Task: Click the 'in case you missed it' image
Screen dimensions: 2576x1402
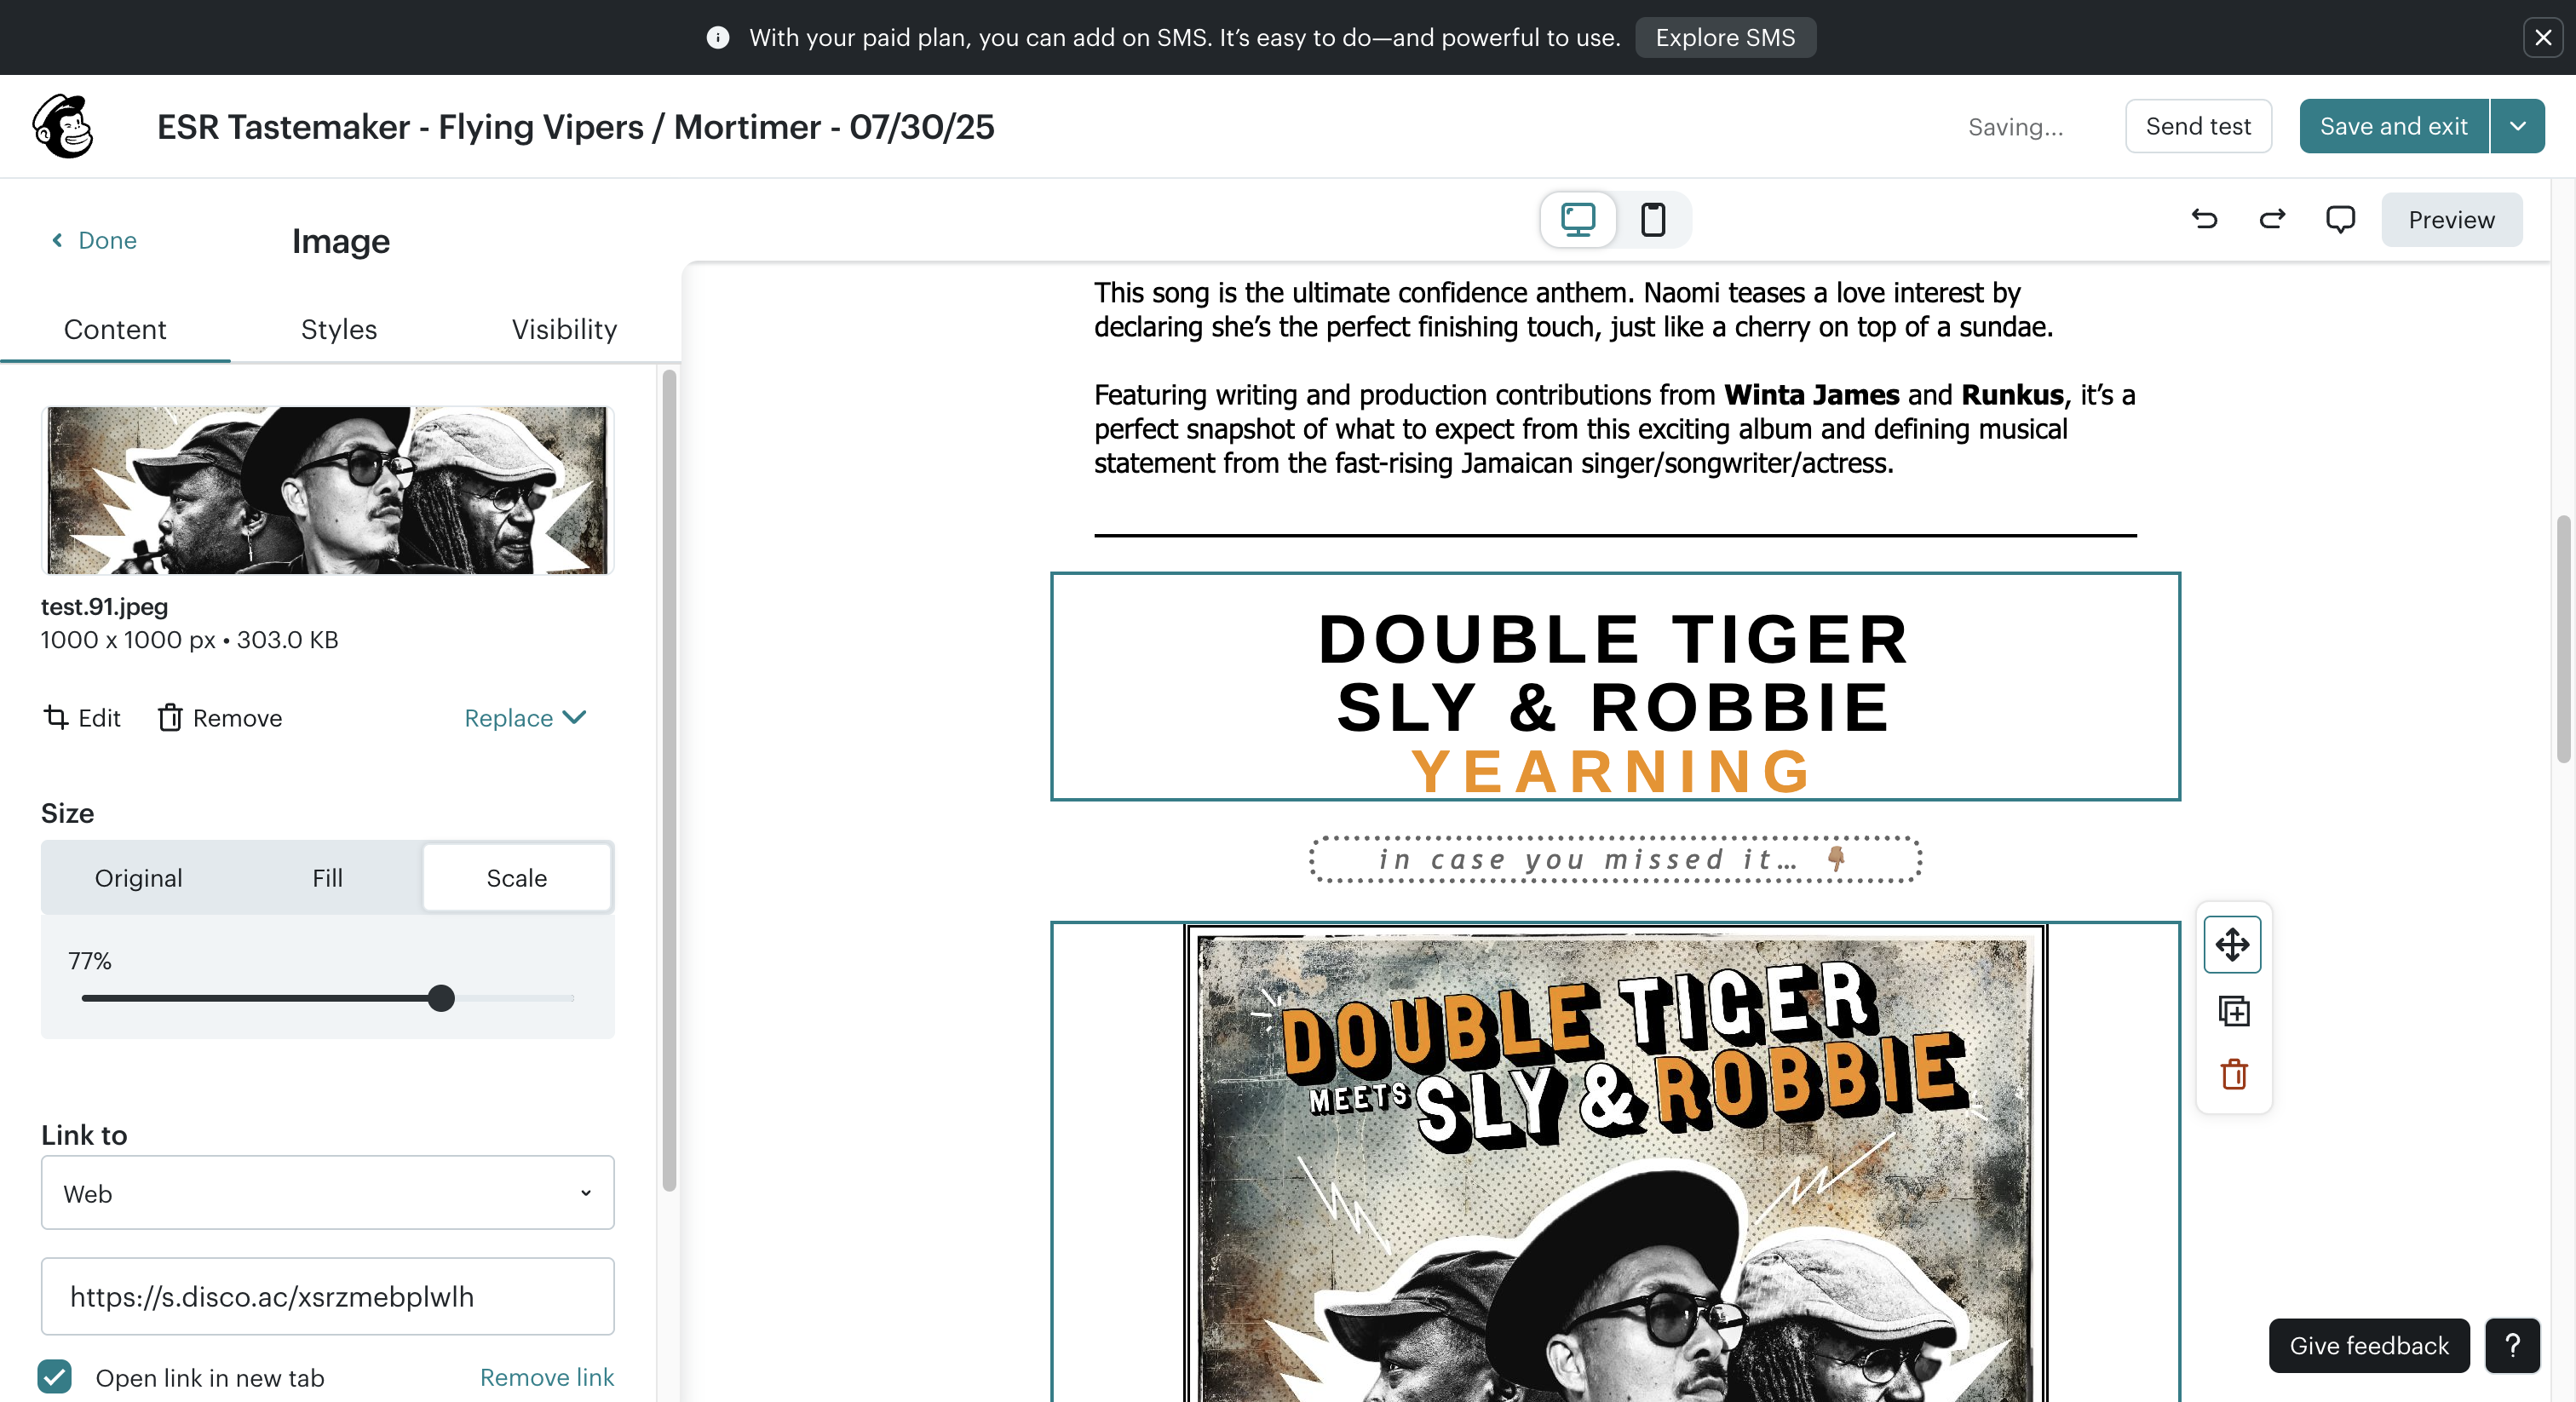Action: [x=1614, y=859]
